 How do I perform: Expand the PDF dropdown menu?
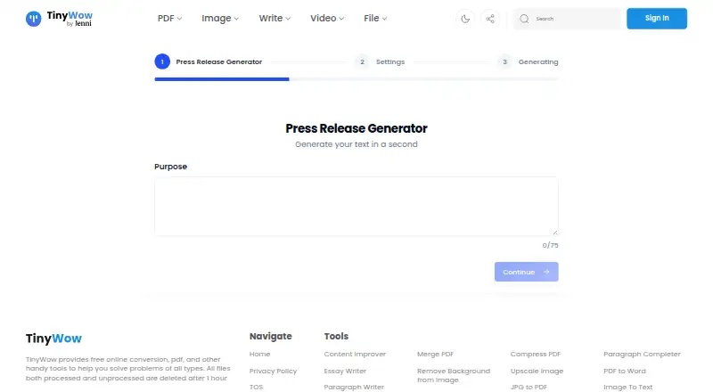click(x=169, y=18)
